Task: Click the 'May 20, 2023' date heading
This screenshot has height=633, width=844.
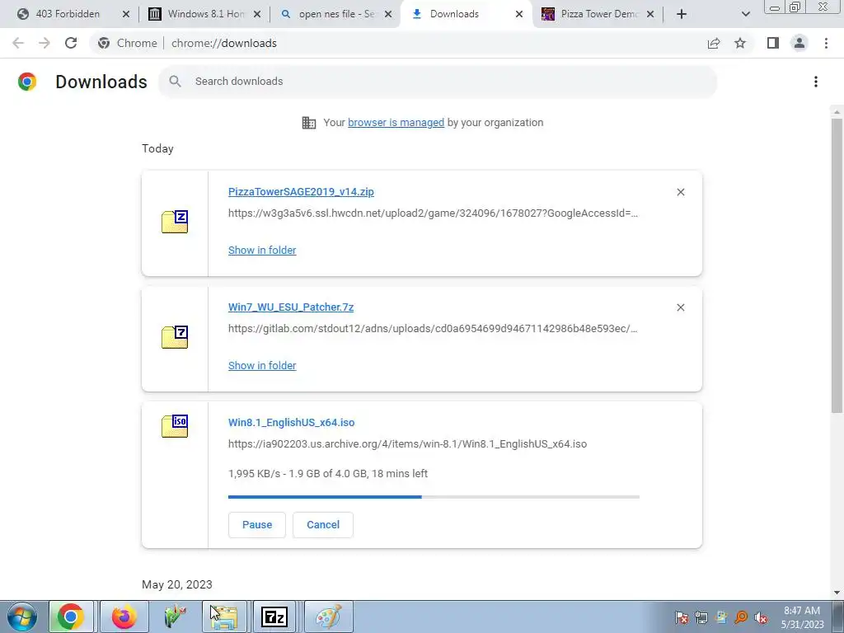Action: (x=177, y=584)
